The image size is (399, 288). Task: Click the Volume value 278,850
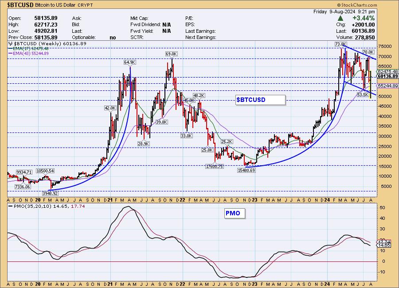(x=364, y=37)
